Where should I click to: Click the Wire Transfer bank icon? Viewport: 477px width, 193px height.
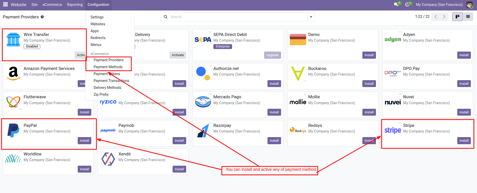click(13, 40)
